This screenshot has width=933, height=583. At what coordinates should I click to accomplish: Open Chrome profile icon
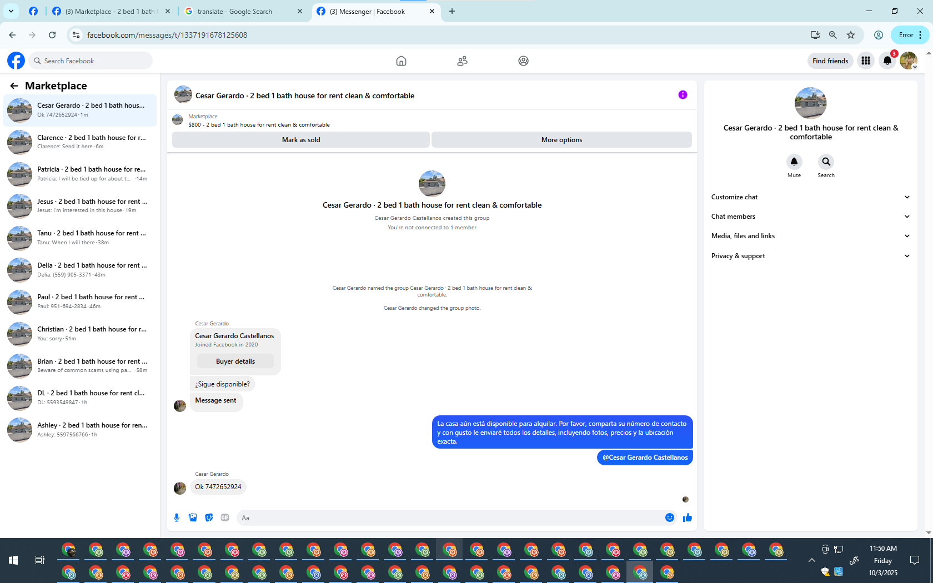(879, 35)
